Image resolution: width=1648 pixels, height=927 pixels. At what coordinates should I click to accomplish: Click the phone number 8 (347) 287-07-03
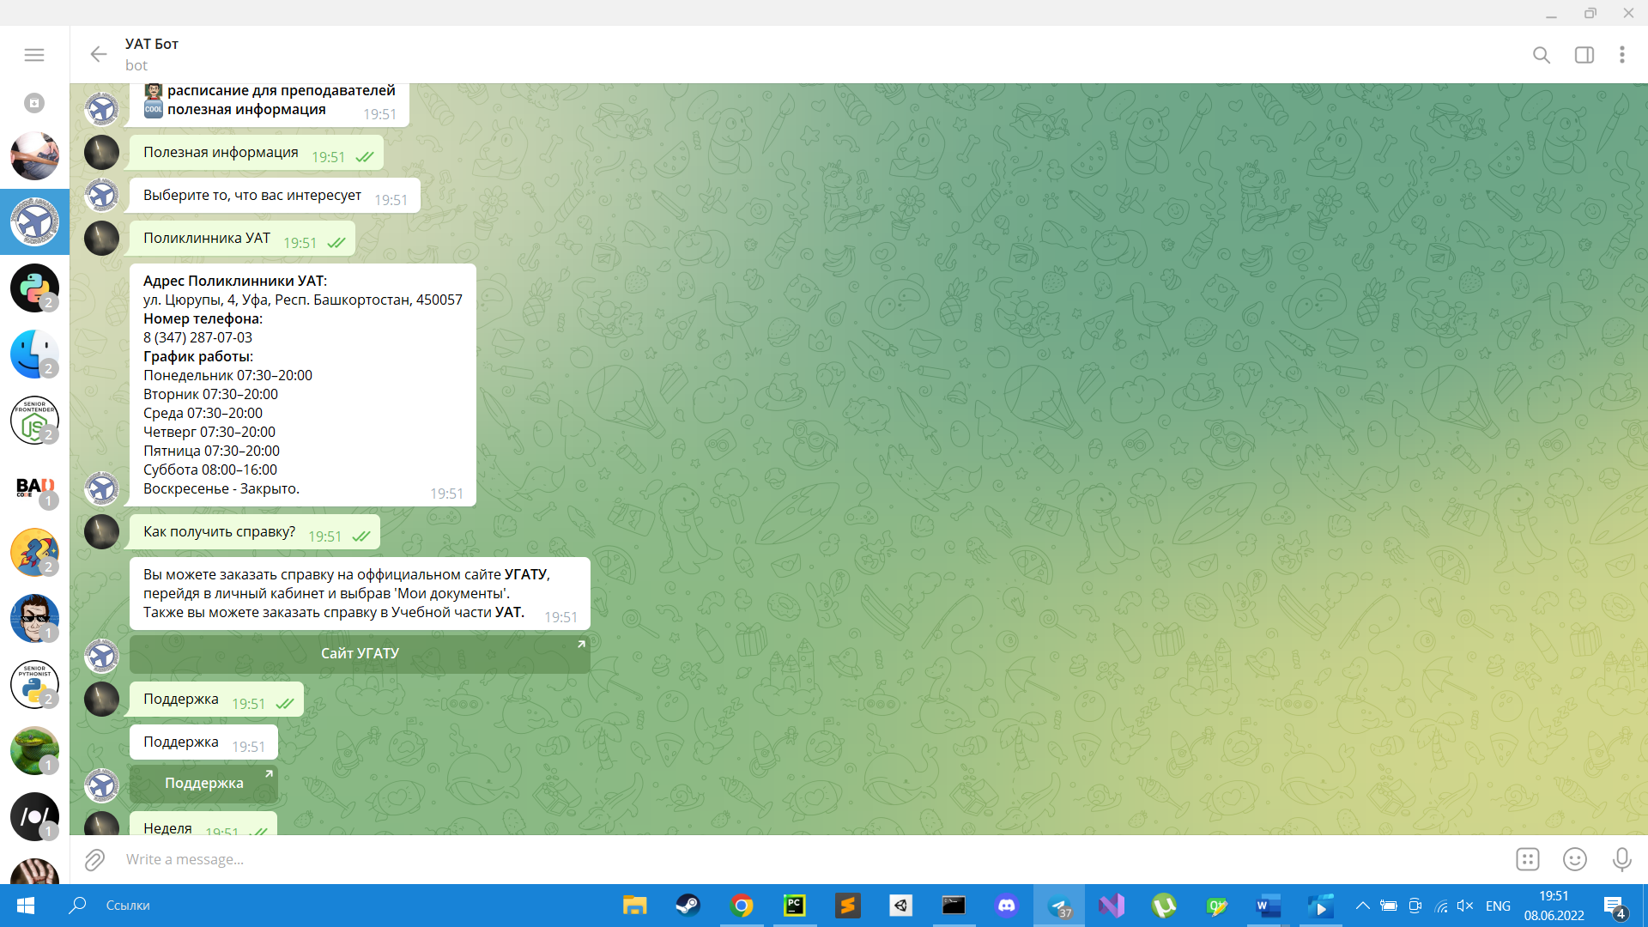click(197, 337)
